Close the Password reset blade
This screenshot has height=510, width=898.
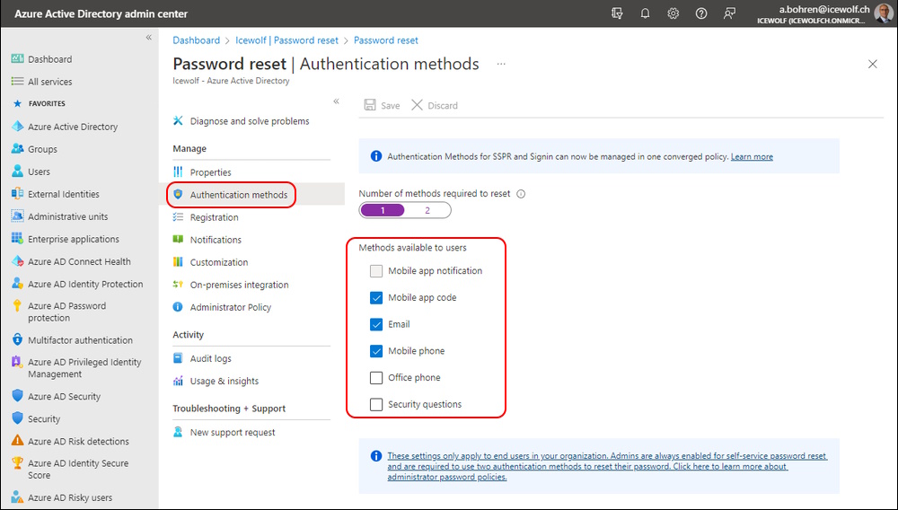(x=872, y=64)
